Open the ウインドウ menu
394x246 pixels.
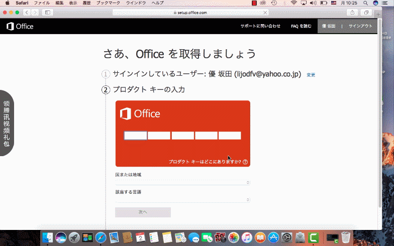tap(136, 3)
